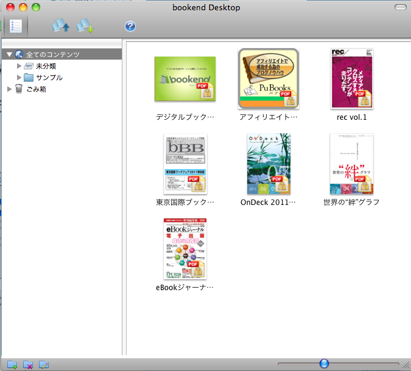The image size is (411, 371).
Task: Select the OnDeck 07 cover thumbnail
Action: coord(269,164)
